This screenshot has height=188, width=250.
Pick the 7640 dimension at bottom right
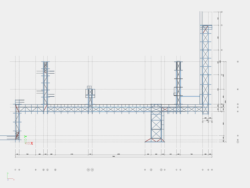191,154
